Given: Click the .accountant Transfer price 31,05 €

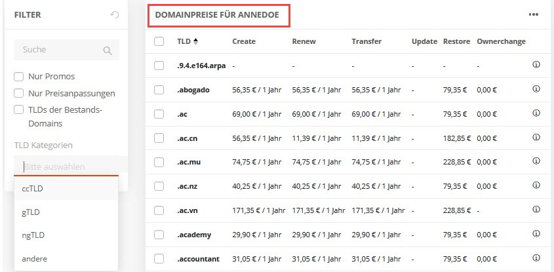Looking at the screenshot, I should 376,259.
